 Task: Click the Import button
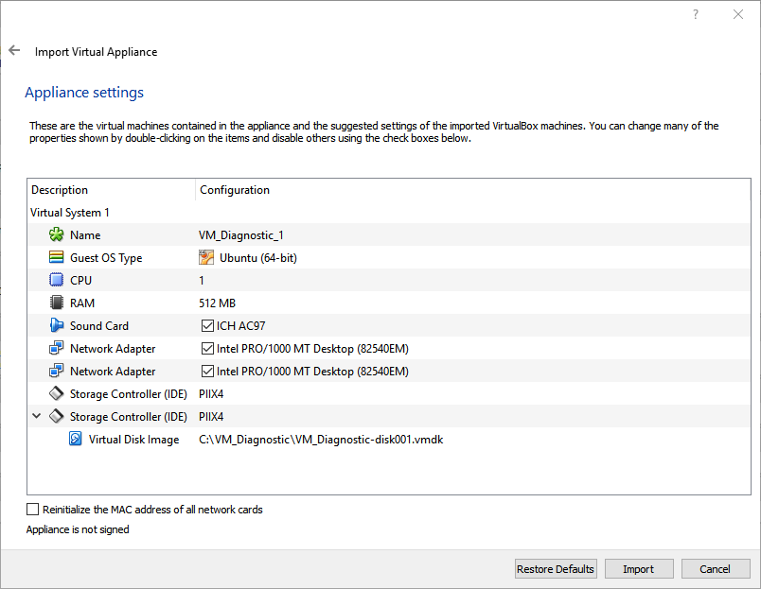pyautogui.click(x=639, y=568)
